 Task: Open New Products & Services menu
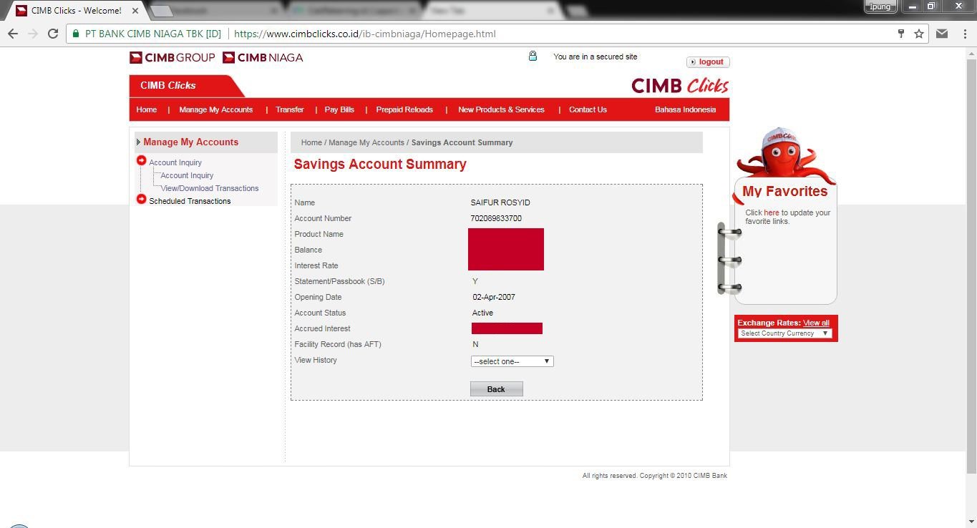(501, 109)
